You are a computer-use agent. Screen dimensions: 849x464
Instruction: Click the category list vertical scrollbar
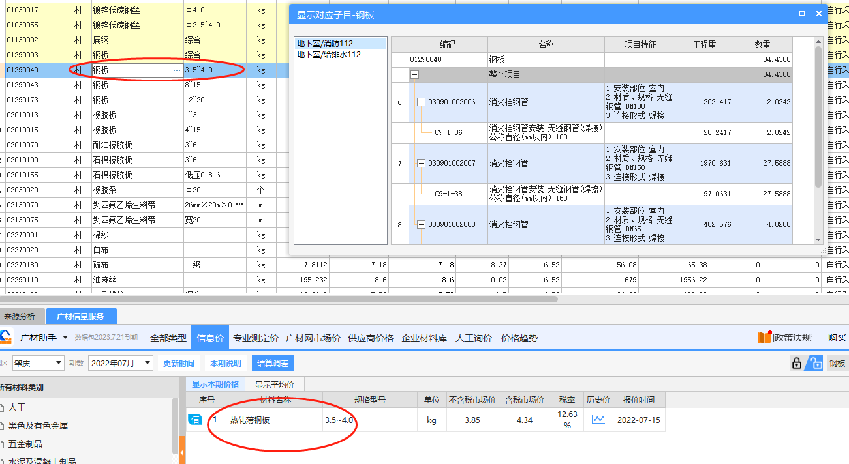coord(175,426)
